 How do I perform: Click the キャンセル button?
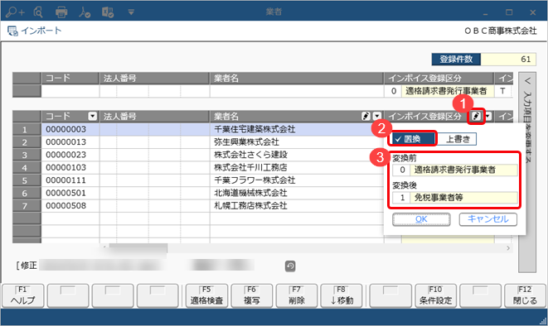click(487, 219)
